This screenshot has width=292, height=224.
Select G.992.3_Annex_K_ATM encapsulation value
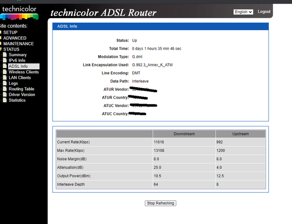click(152, 65)
